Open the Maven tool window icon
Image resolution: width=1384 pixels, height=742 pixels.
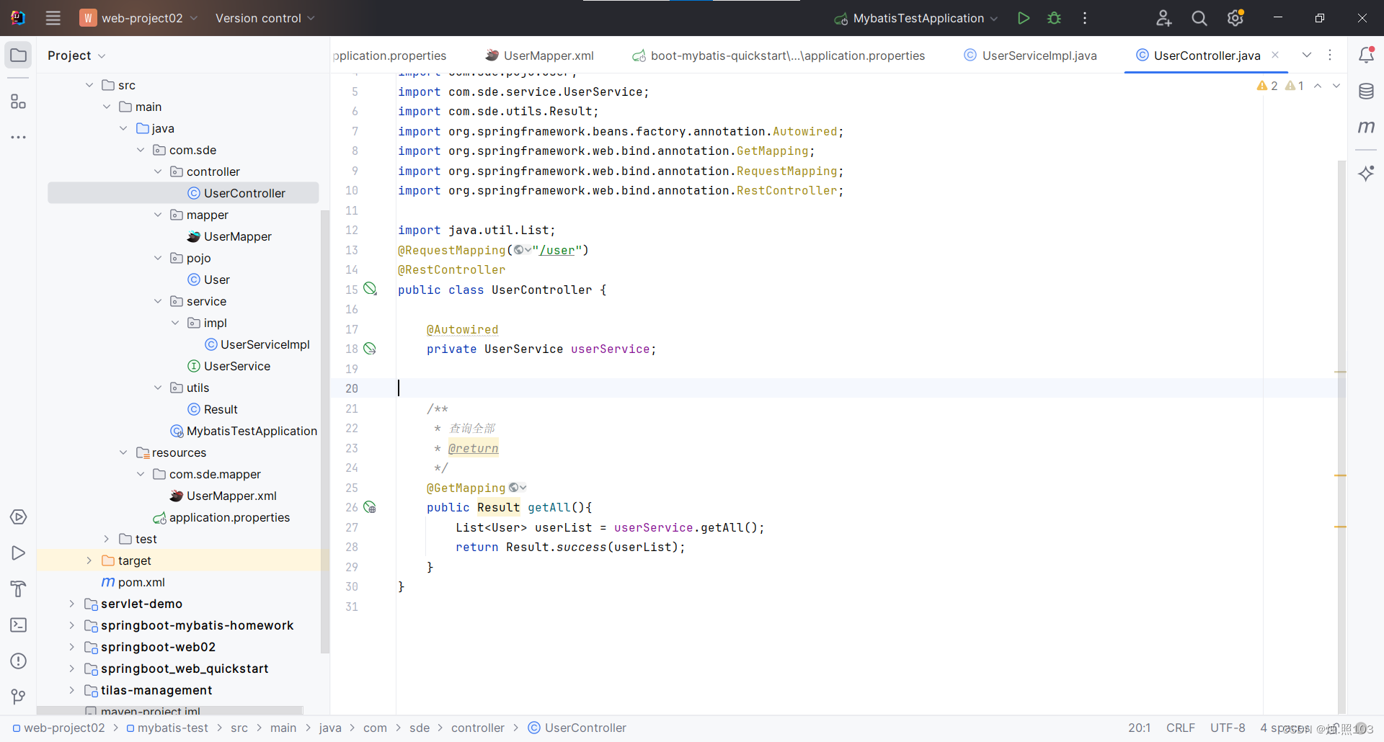coord(1366,128)
